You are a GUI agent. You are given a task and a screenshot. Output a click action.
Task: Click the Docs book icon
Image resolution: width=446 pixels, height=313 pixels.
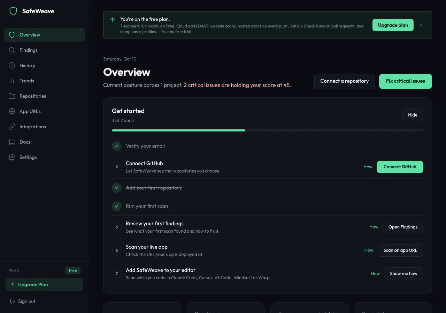12,142
